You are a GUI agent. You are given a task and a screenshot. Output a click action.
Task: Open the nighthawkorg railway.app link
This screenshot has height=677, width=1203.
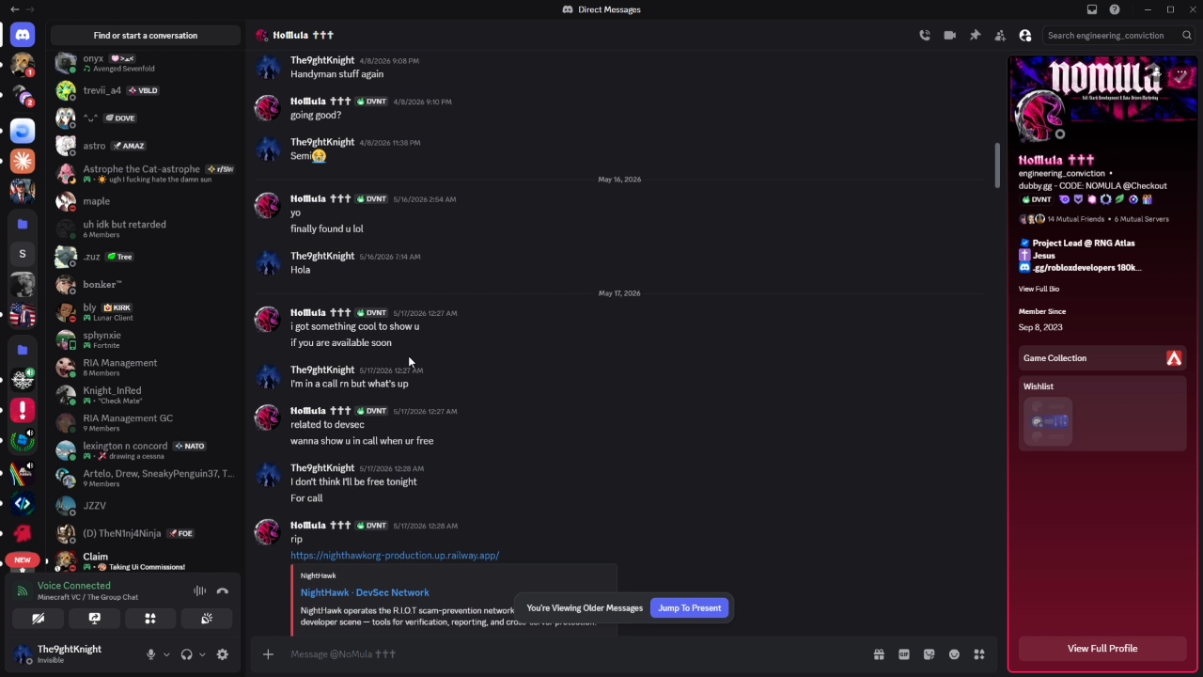[x=395, y=556]
